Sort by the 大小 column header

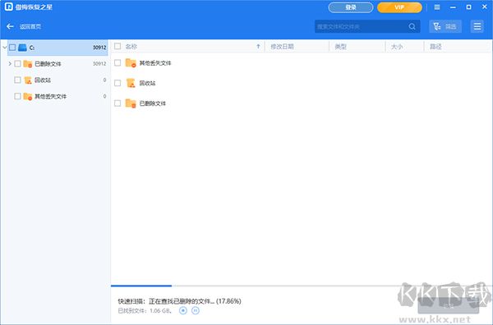[x=397, y=47]
